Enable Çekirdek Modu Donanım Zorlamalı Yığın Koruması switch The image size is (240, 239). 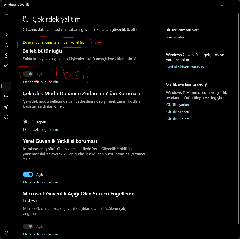click(28, 122)
